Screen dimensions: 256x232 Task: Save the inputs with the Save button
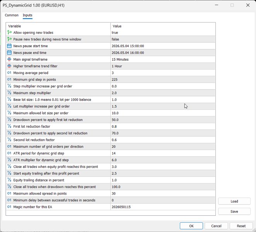[234, 211]
